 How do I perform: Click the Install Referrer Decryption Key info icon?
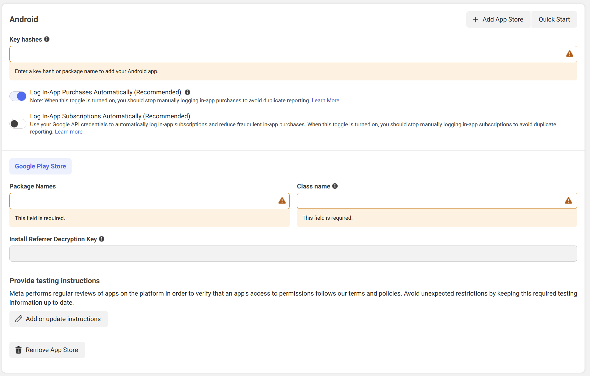point(102,239)
